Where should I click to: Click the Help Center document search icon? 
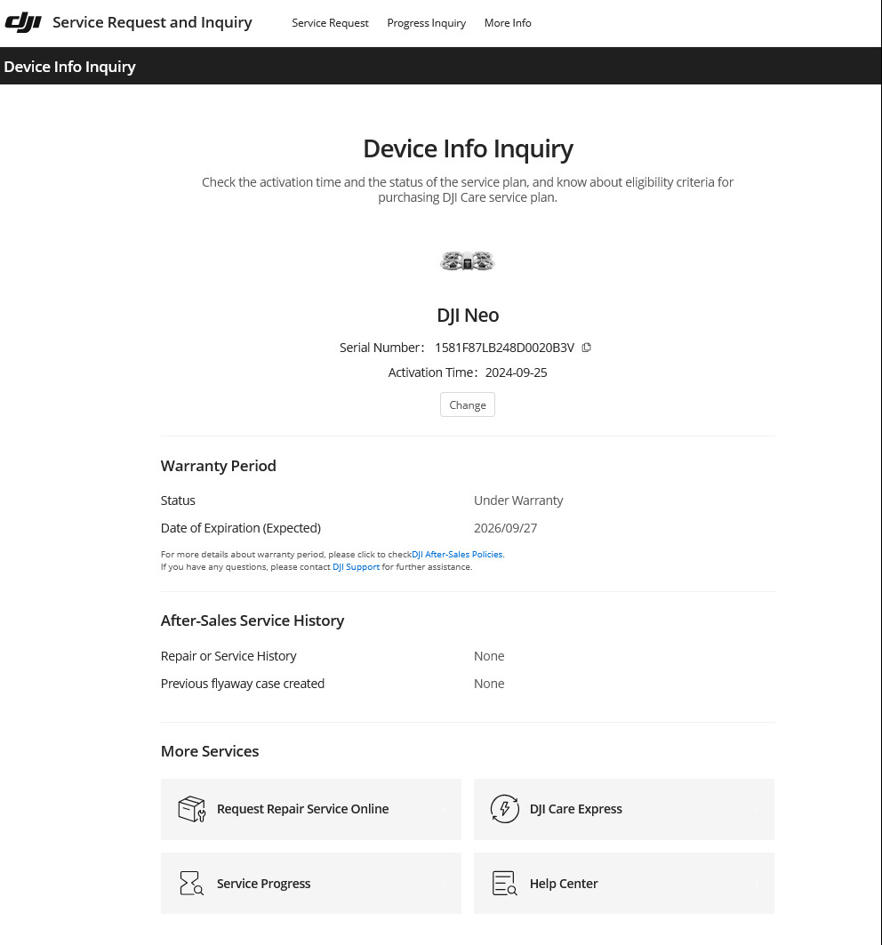tap(505, 884)
